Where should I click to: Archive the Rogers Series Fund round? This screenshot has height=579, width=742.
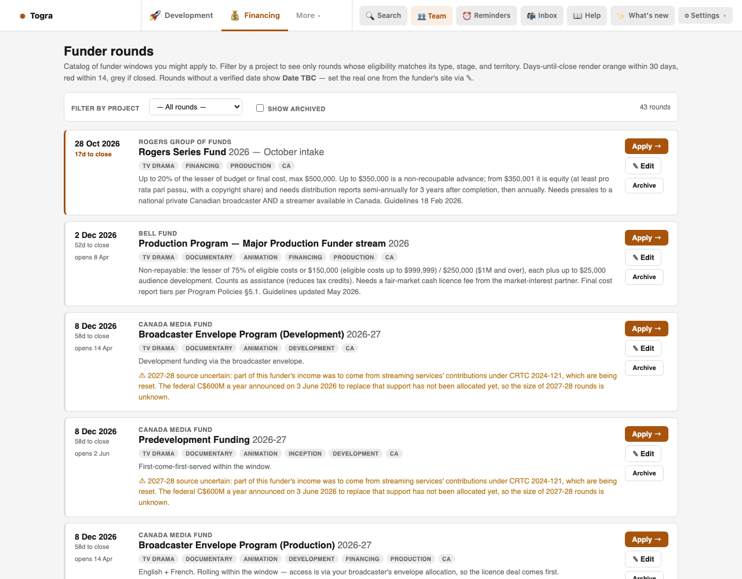click(644, 185)
